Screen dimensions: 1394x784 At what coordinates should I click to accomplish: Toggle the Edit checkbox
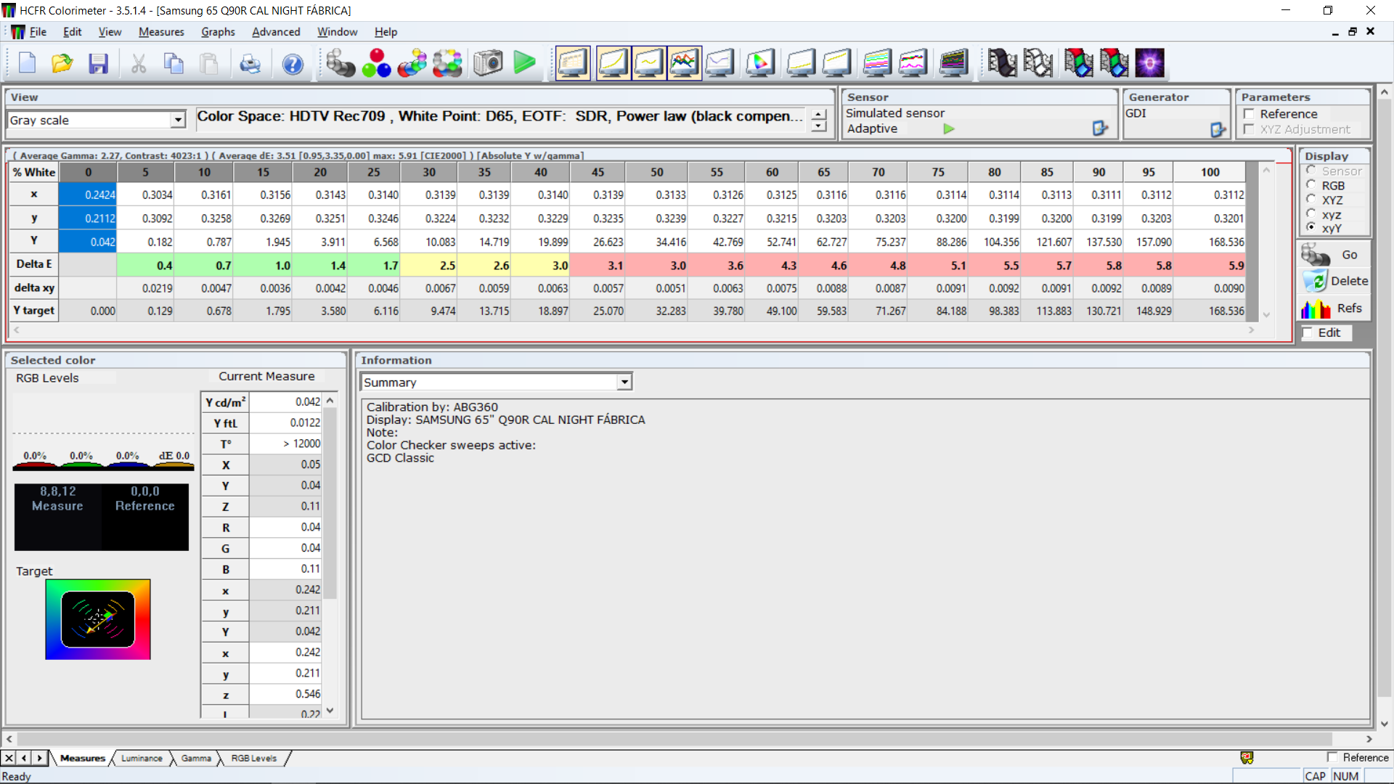[1308, 332]
